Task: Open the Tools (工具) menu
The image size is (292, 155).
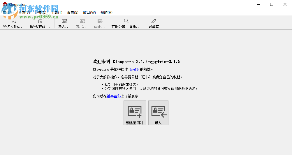Action: coord(57,13)
